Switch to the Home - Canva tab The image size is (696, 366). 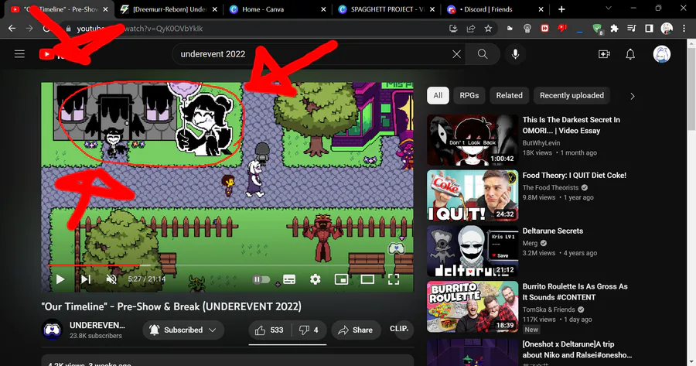278,9
